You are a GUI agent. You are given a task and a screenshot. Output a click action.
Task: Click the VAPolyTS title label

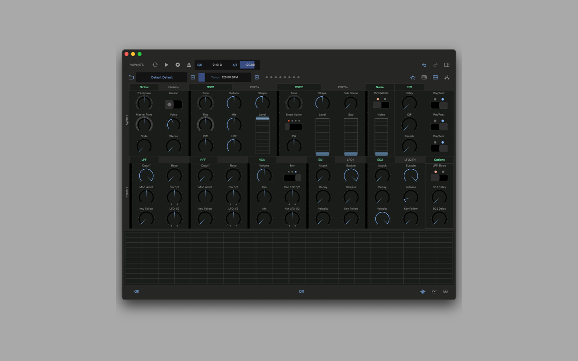(137, 65)
